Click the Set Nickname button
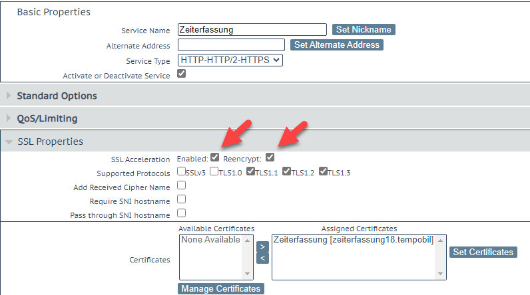The width and height of the screenshot is (530, 295). (x=363, y=29)
